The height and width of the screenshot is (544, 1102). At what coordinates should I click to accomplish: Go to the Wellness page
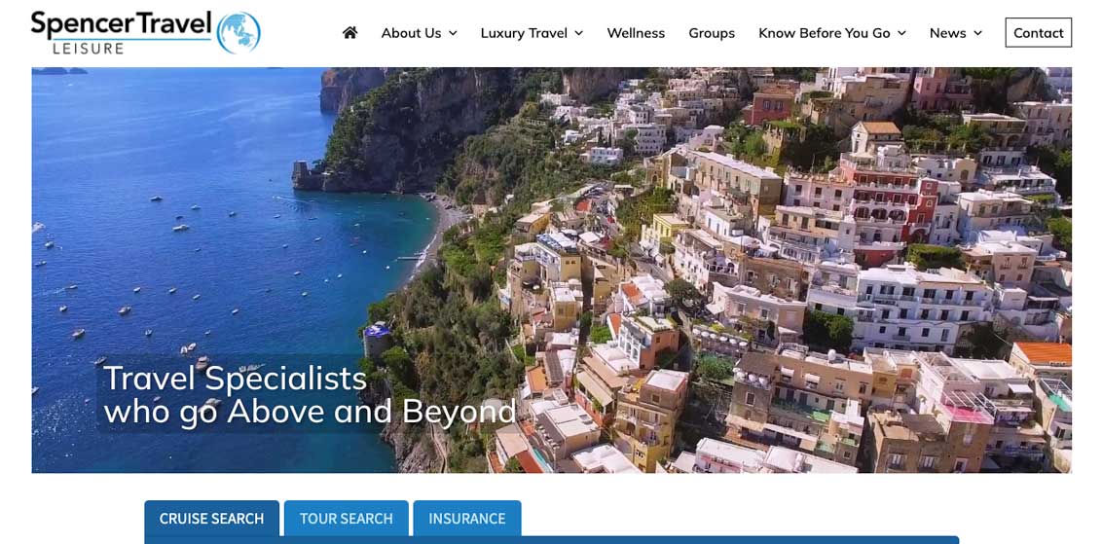[x=636, y=33]
